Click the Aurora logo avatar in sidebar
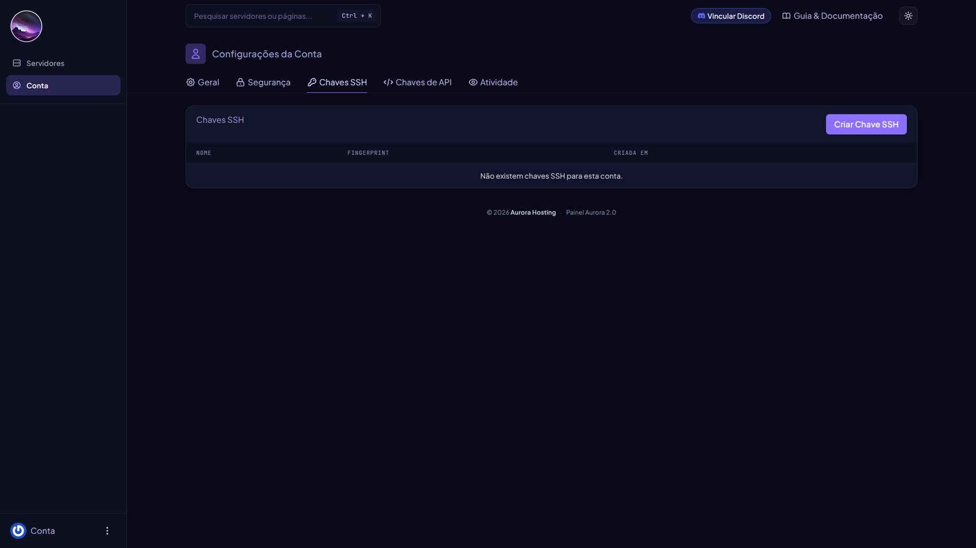Screen dimensions: 976x548 click(x=26, y=26)
